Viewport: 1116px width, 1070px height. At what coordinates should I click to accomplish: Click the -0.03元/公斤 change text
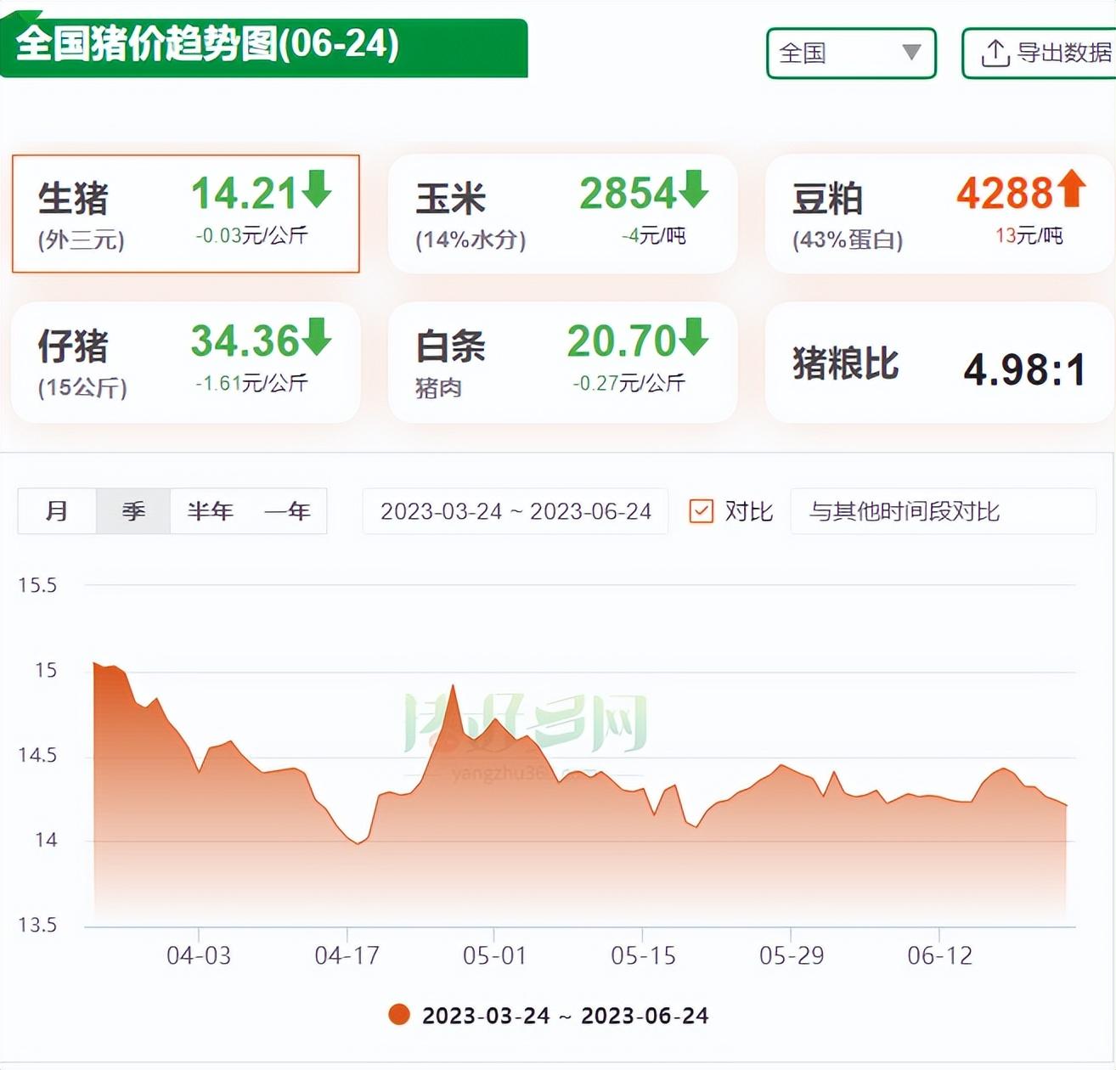pyautogui.click(x=251, y=235)
